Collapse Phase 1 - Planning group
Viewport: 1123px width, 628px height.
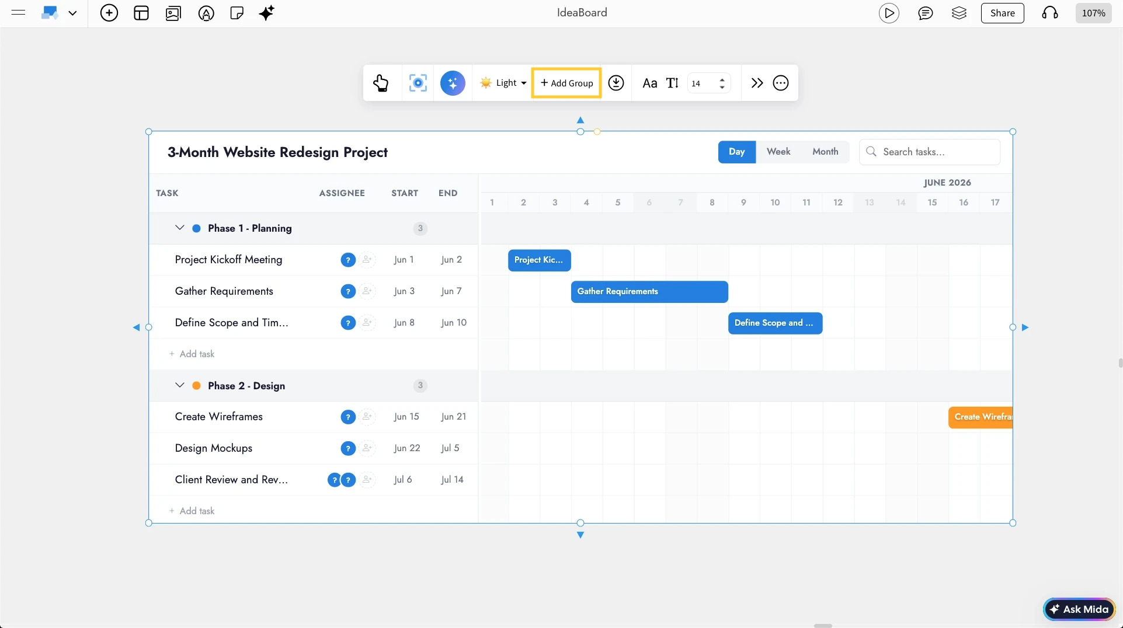tap(180, 228)
